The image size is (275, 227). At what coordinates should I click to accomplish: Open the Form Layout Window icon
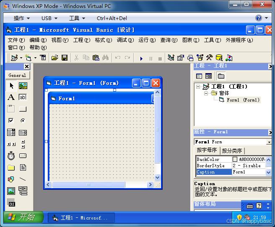(190, 58)
